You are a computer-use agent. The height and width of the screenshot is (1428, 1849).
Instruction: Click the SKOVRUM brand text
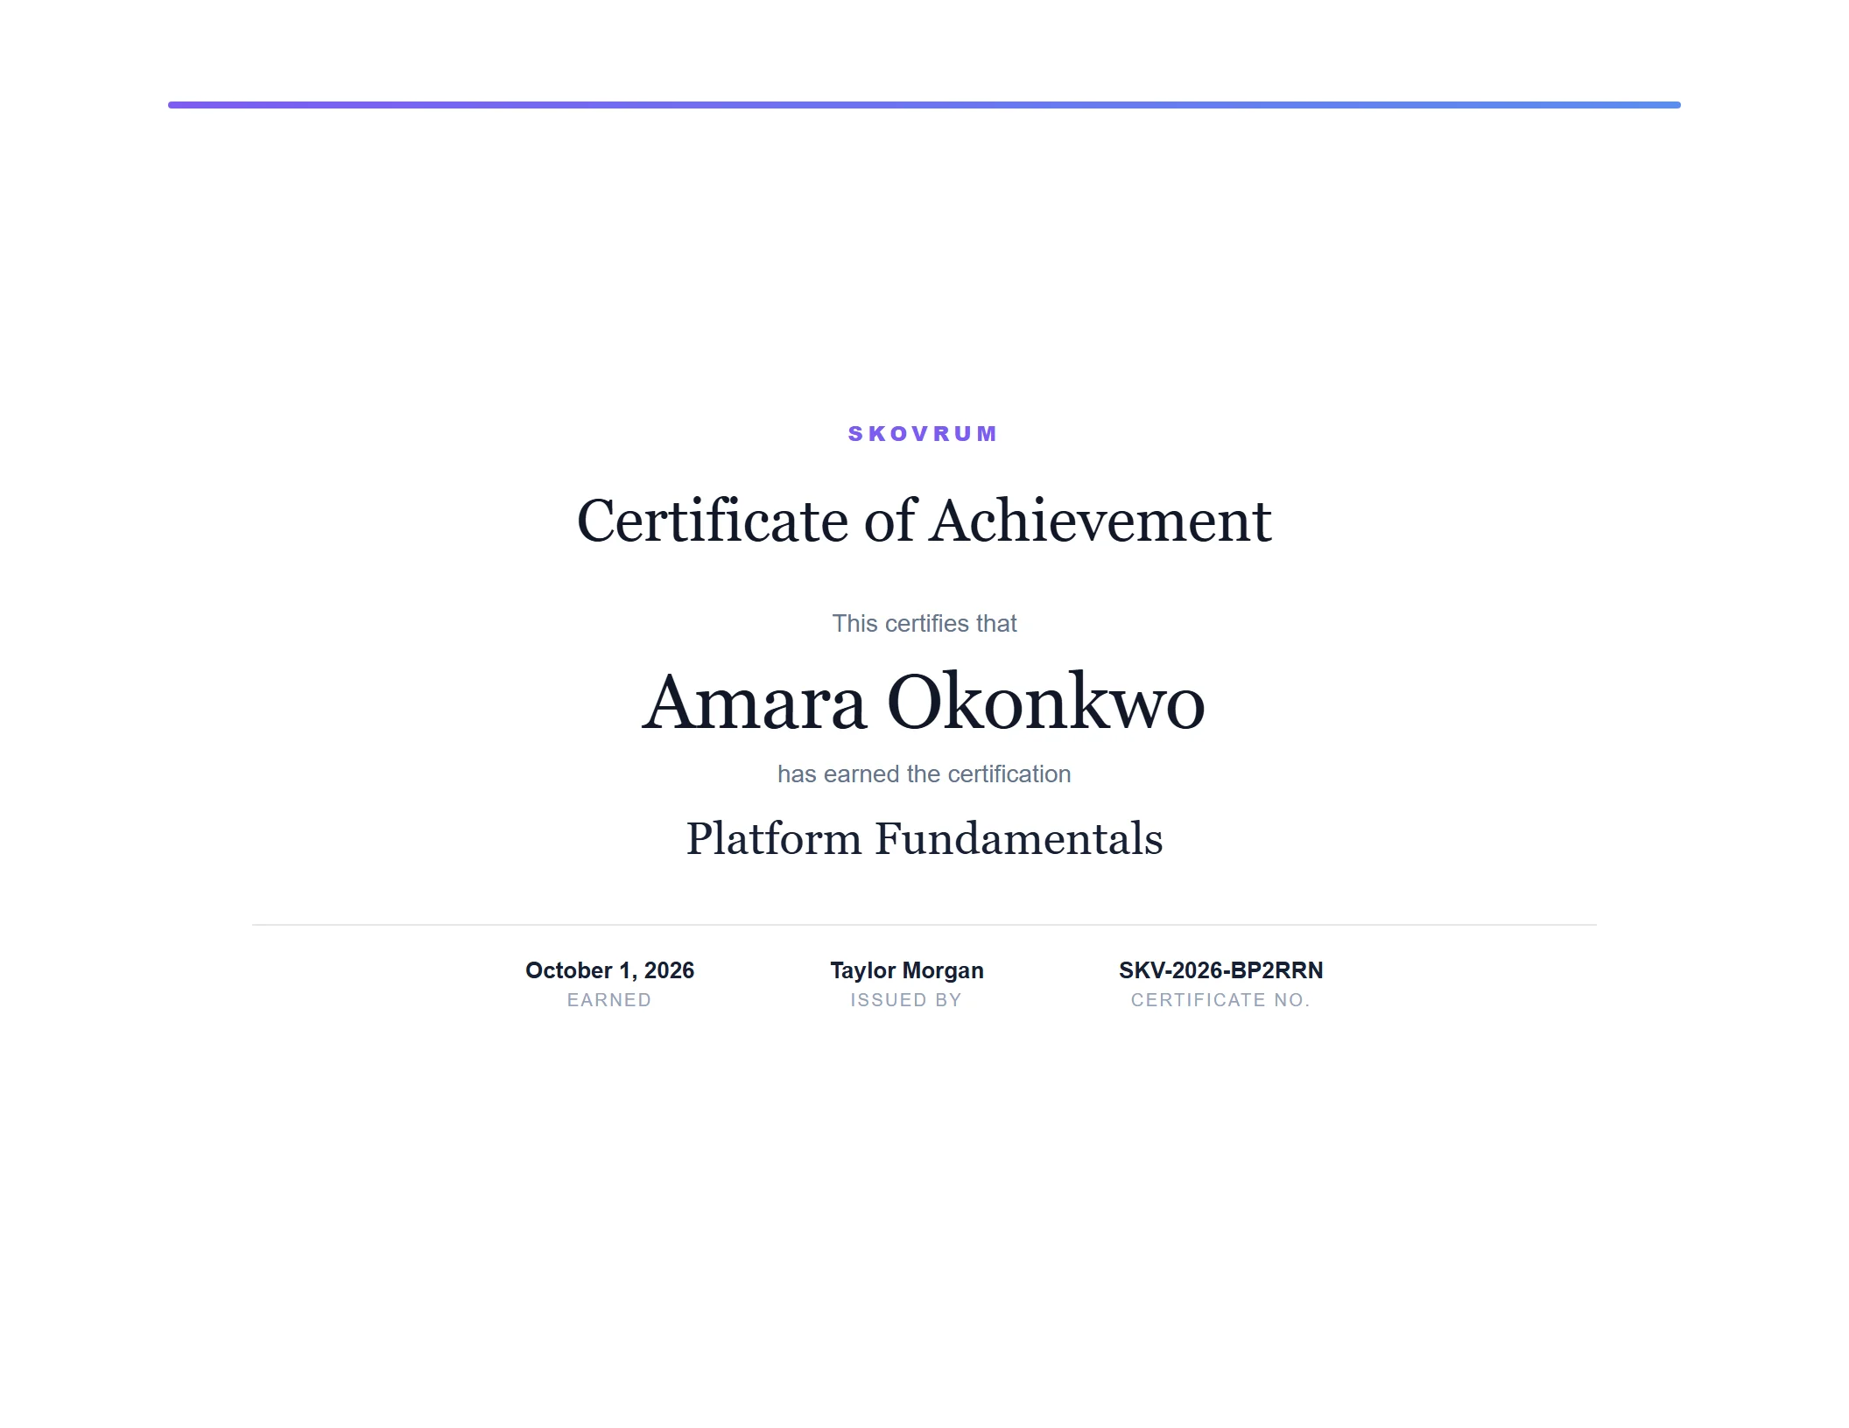point(923,434)
